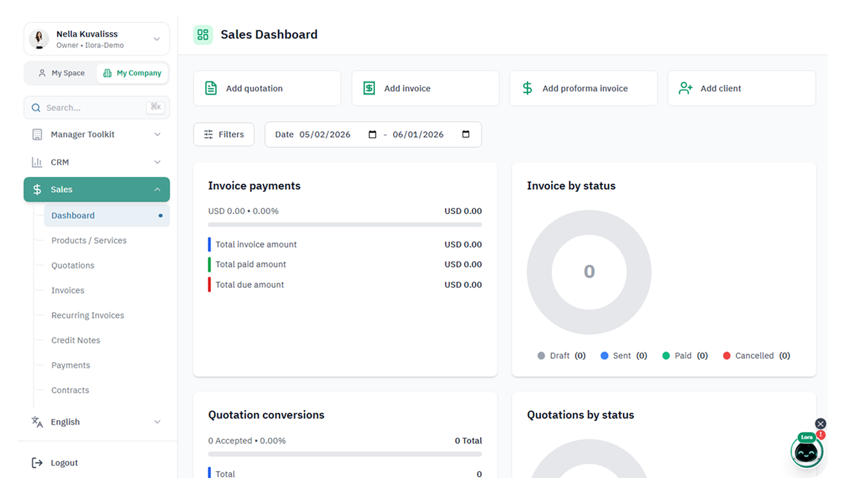The width and height of the screenshot is (846, 494).
Task: Click the red Cancelled legend dot
Action: click(727, 356)
